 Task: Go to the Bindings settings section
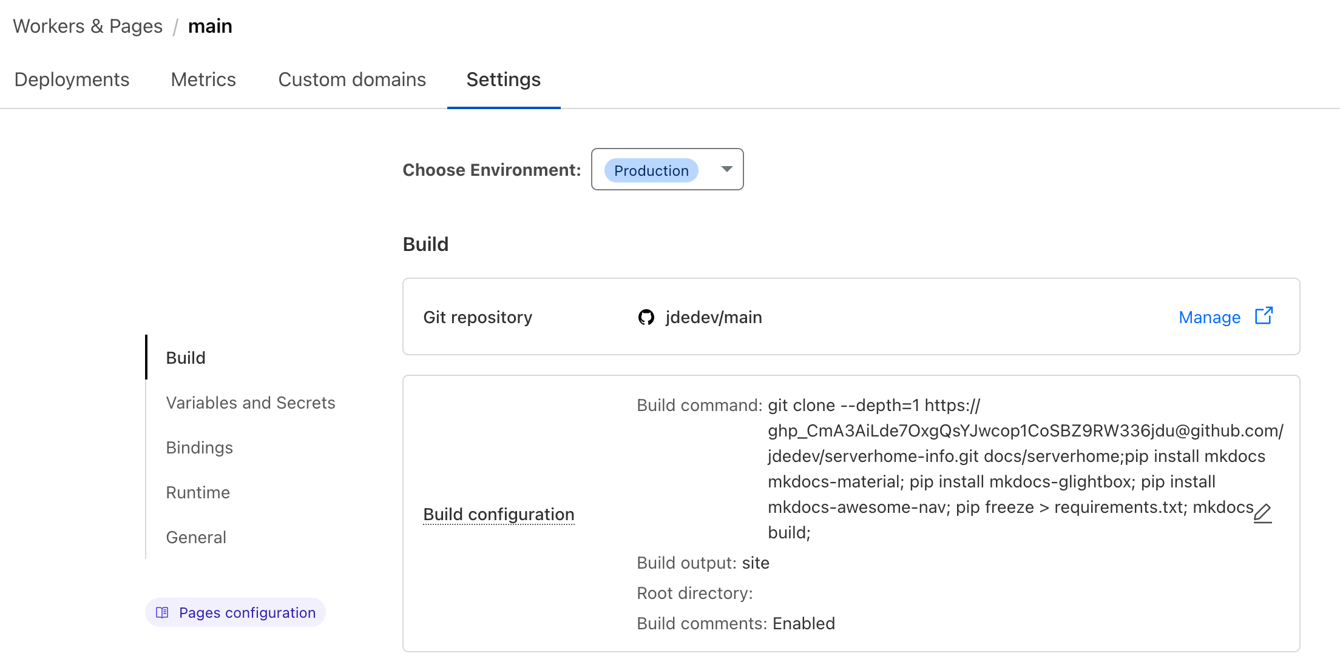[199, 447]
